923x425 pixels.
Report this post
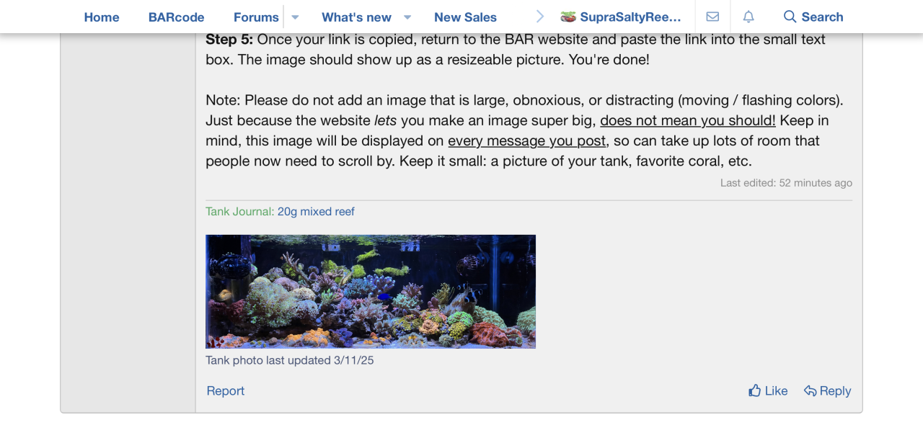[226, 390]
